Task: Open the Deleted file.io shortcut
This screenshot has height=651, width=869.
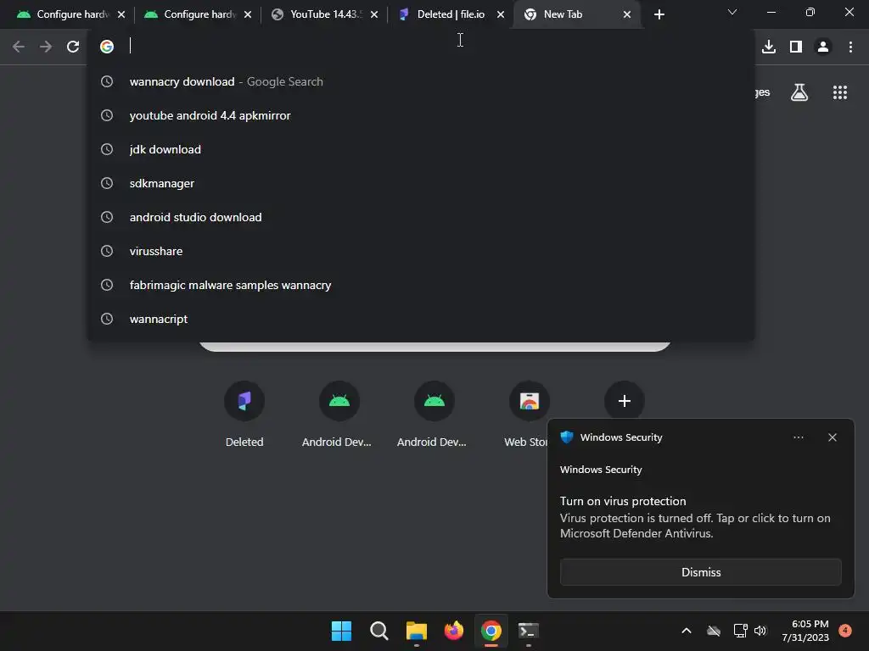Action: pos(244,414)
